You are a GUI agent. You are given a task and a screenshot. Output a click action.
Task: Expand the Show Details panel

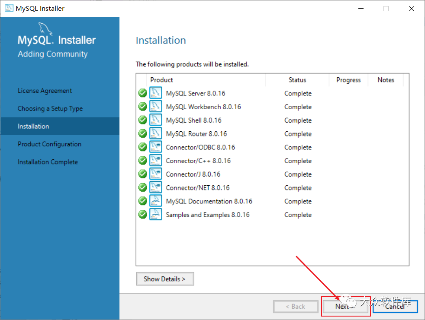[165, 279]
